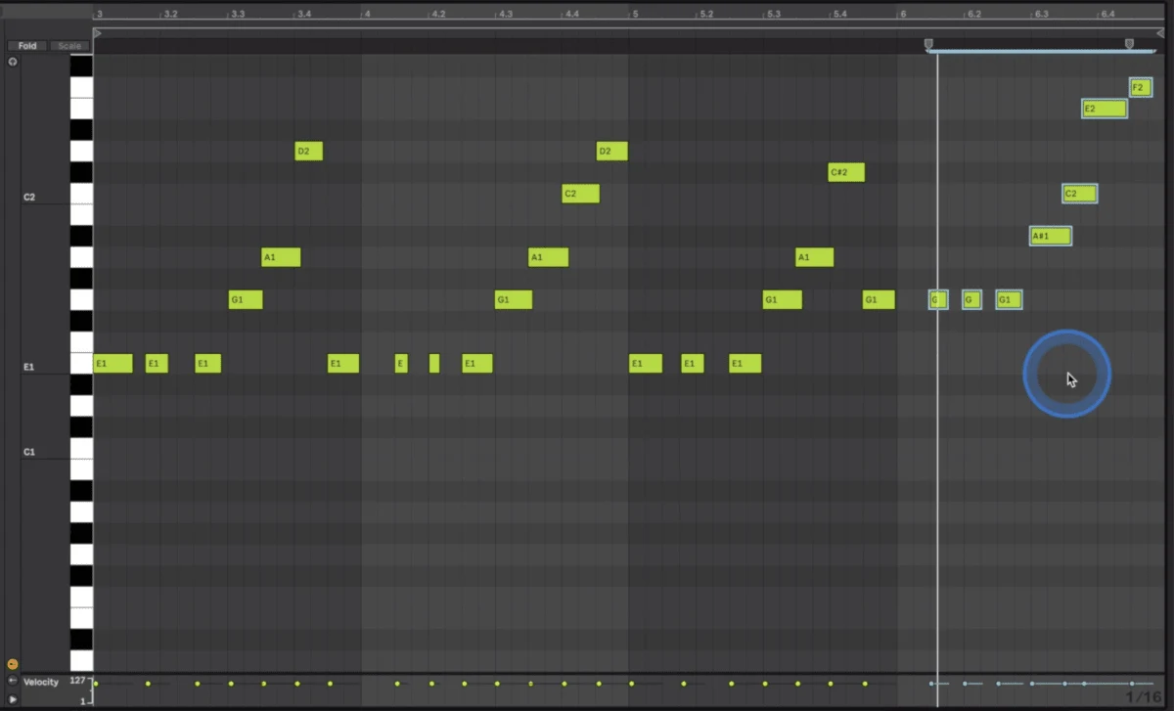Select the A1 note in bar 3
This screenshot has height=711, width=1174.
(281, 257)
